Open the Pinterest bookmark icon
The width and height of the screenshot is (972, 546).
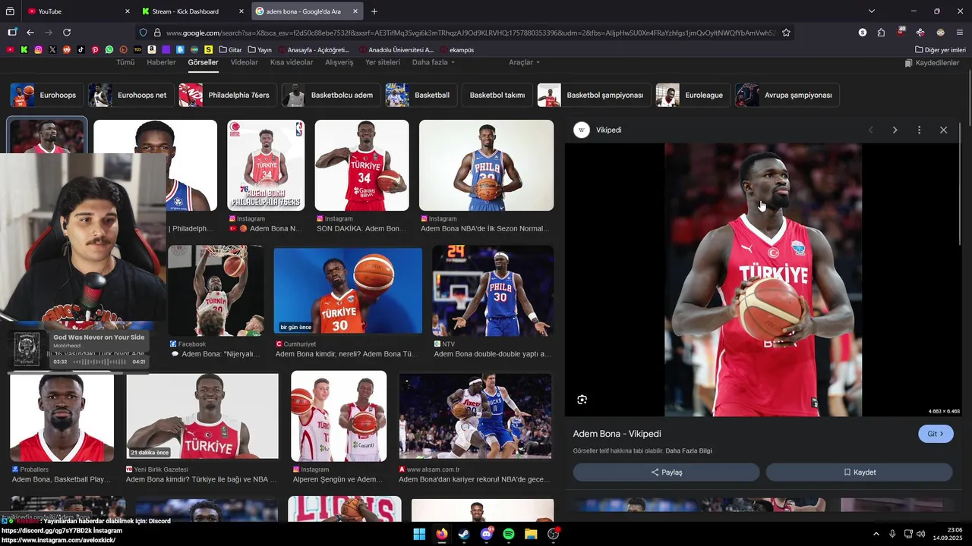coord(95,49)
